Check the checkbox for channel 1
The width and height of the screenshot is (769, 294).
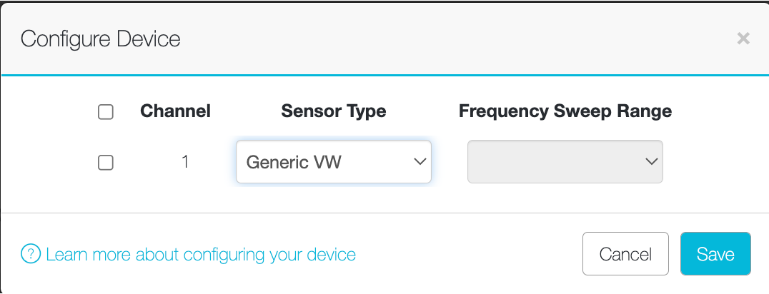[x=106, y=162]
